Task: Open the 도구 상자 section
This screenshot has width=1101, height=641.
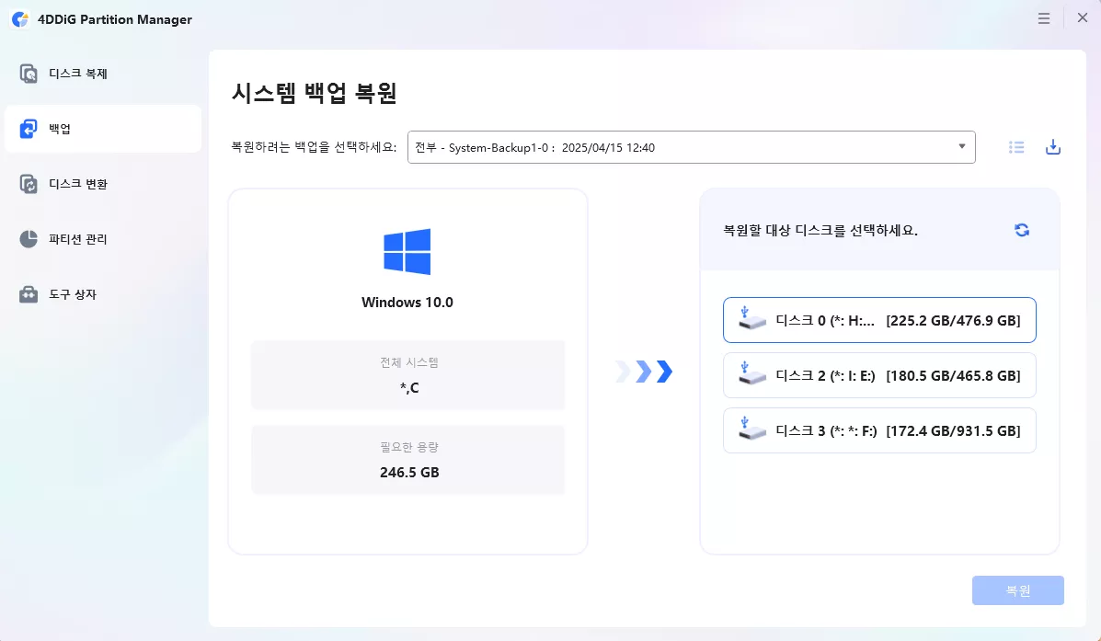Action: tap(103, 294)
